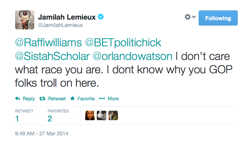The width and height of the screenshot is (252, 149).
Task: Click the second favoriter avatar
Action: tap(102, 116)
